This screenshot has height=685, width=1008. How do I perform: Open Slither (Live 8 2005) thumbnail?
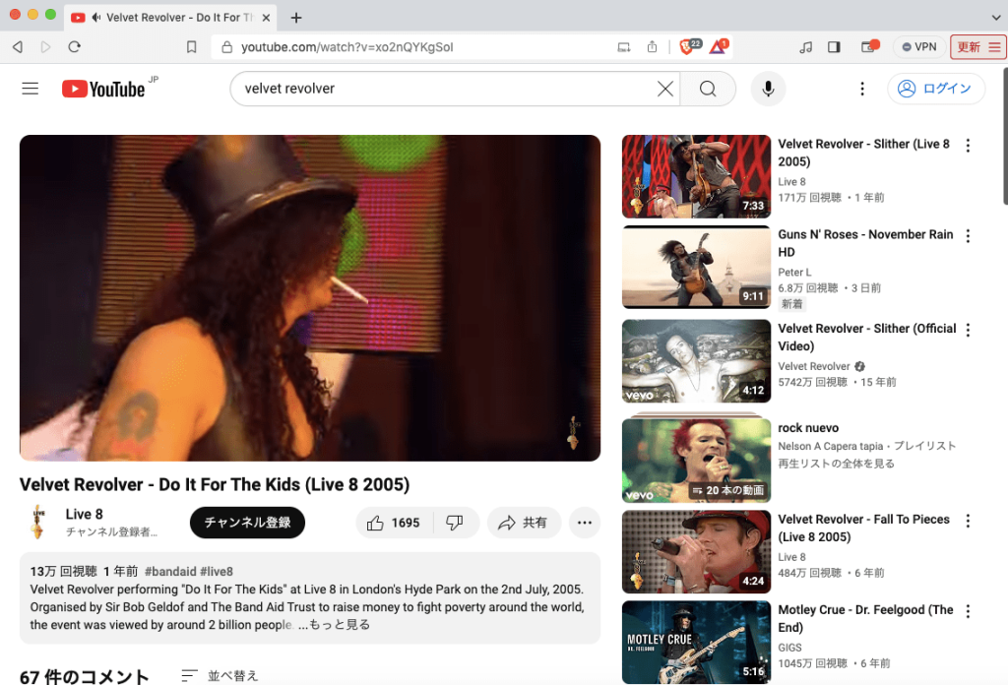point(696,177)
